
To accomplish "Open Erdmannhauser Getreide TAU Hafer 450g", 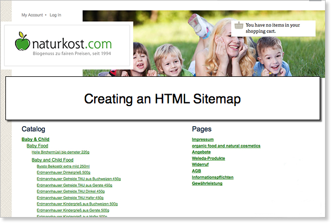I will [x=70, y=198].
